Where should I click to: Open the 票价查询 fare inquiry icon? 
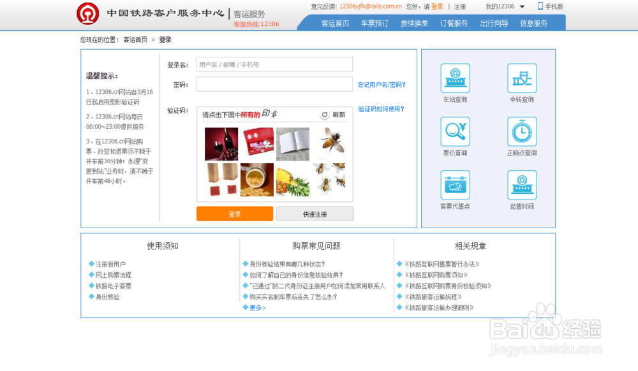tap(456, 132)
